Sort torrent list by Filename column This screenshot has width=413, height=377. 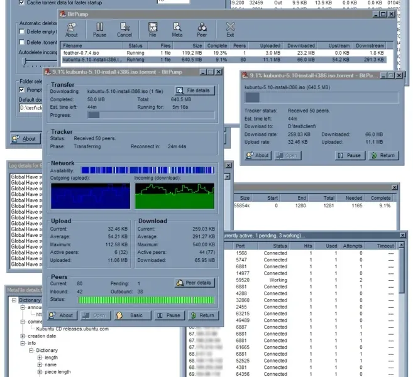(x=91, y=45)
